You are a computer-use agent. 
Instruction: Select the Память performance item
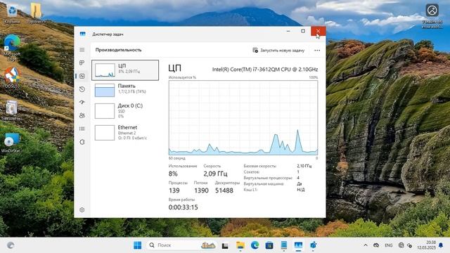[x=125, y=90]
